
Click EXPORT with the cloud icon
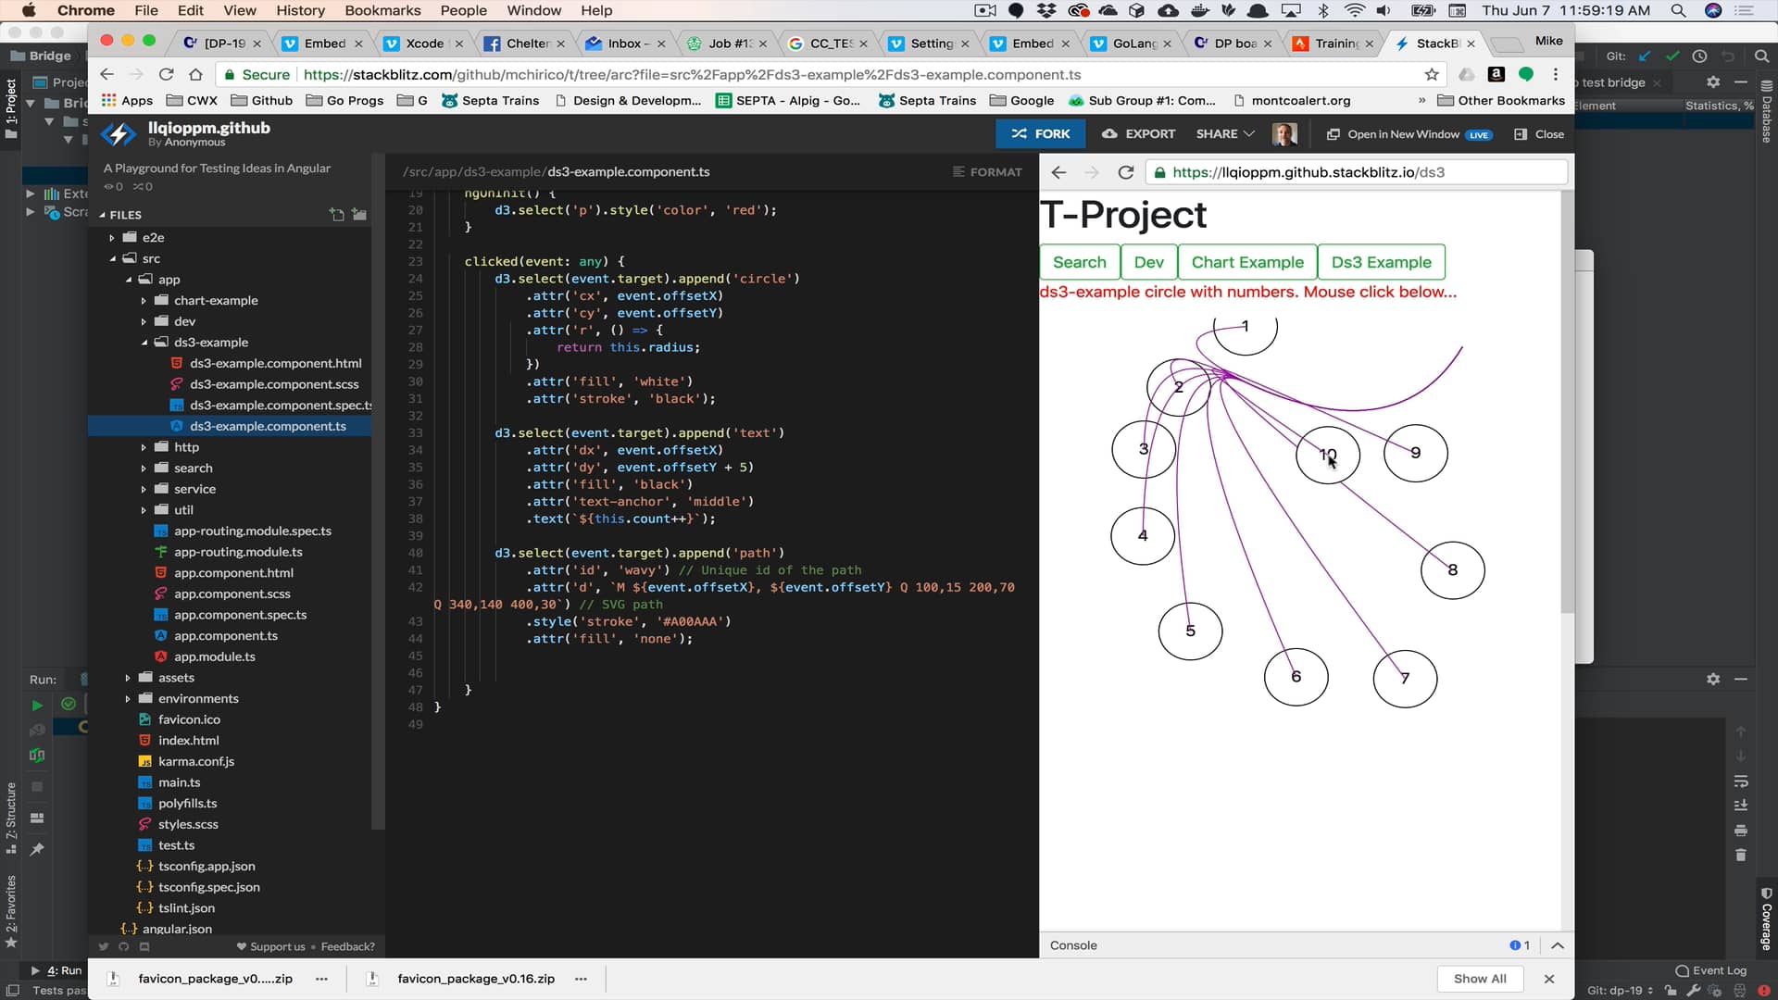coord(1138,134)
